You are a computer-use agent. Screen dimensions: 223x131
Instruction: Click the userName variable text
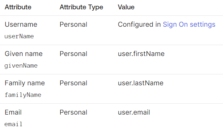(x=19, y=36)
